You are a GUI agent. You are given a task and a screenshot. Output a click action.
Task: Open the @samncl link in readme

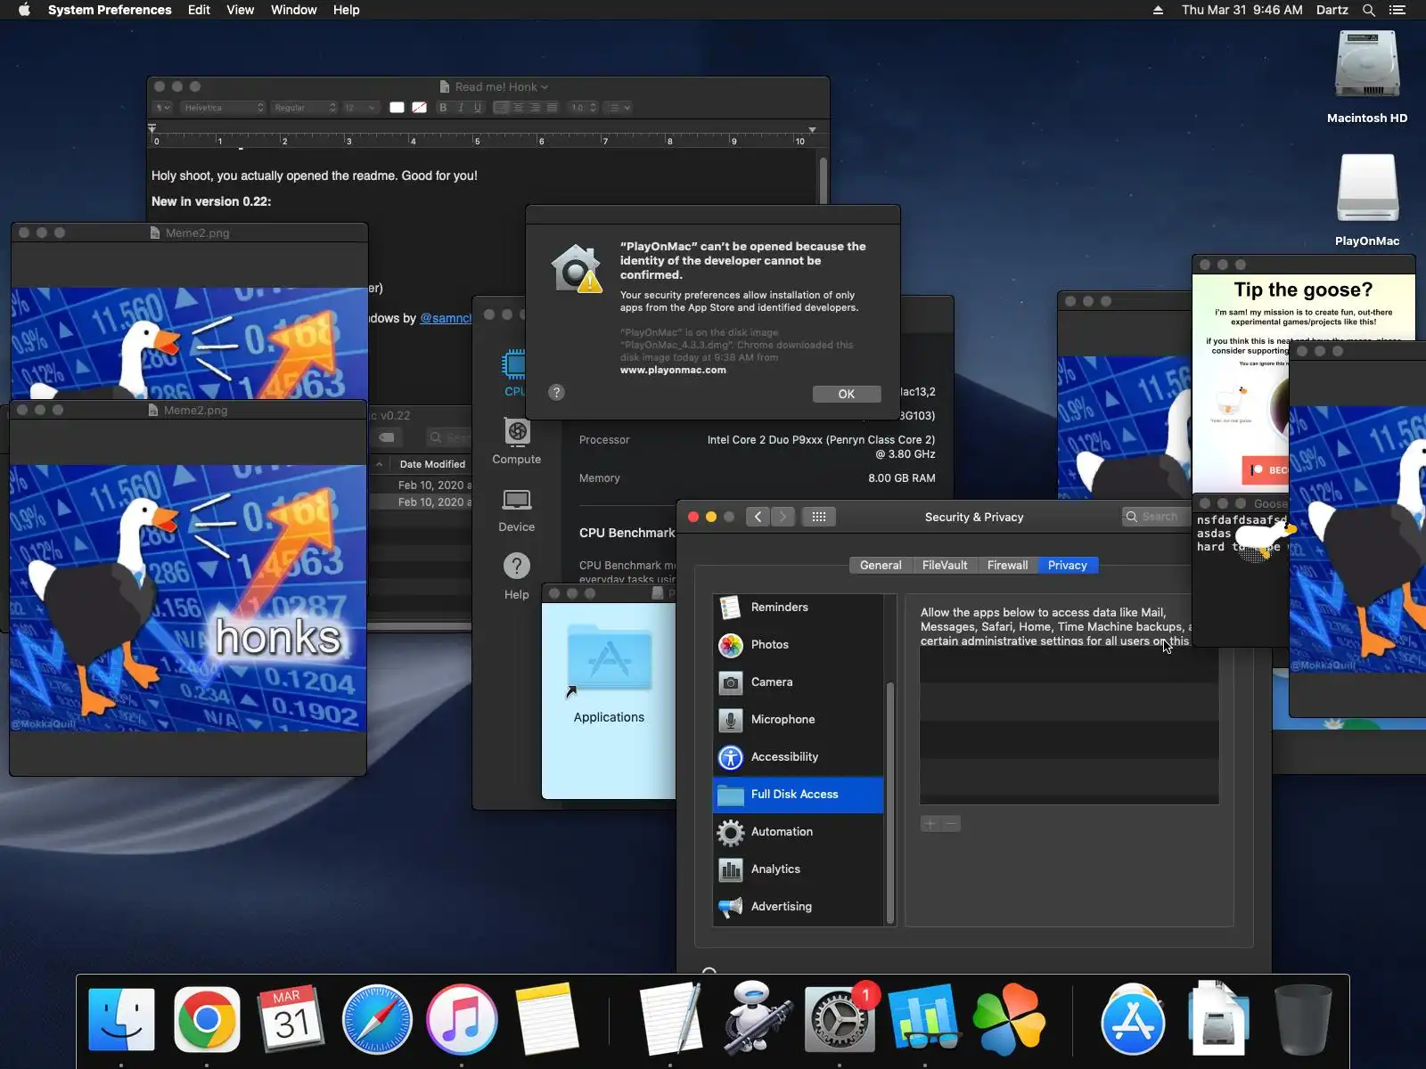tap(446, 318)
